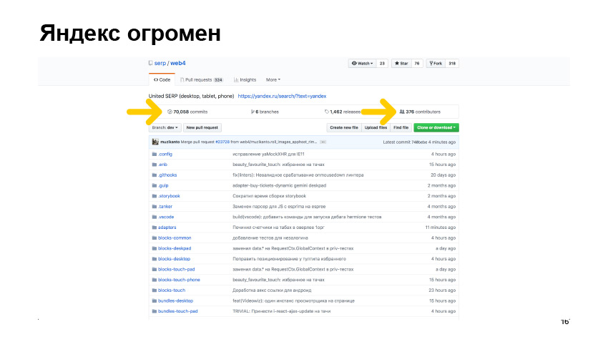This screenshot has height=342, width=608.
Task: Open commit message about storybook build time
Action: click(269, 196)
